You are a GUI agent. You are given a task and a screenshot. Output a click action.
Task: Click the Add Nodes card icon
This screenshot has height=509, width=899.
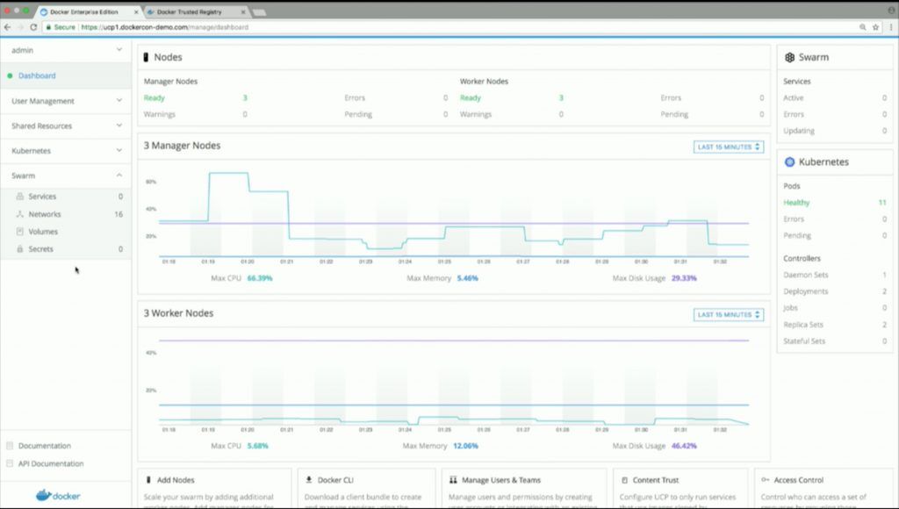coord(148,480)
